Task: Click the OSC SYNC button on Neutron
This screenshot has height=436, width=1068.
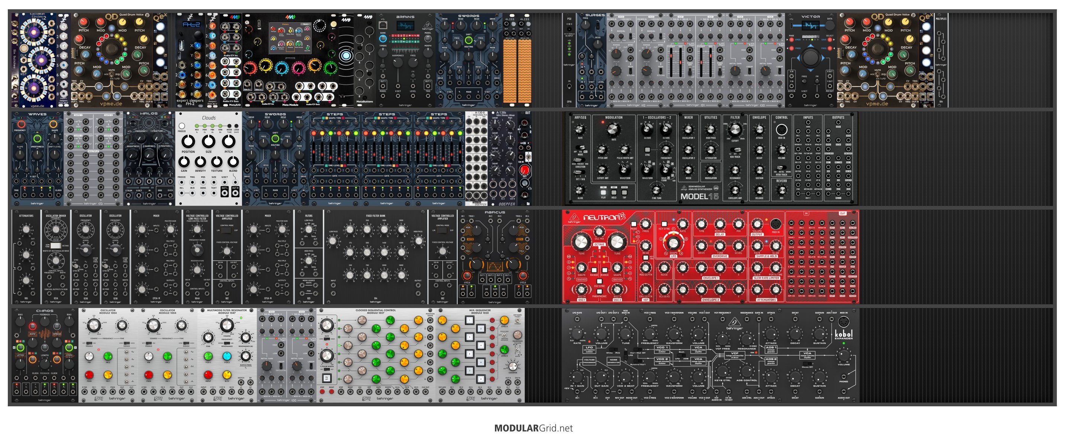Action: pos(599,282)
